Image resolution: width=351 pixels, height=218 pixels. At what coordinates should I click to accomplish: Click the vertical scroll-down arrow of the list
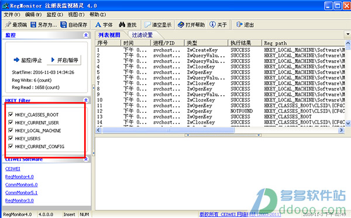point(348,123)
